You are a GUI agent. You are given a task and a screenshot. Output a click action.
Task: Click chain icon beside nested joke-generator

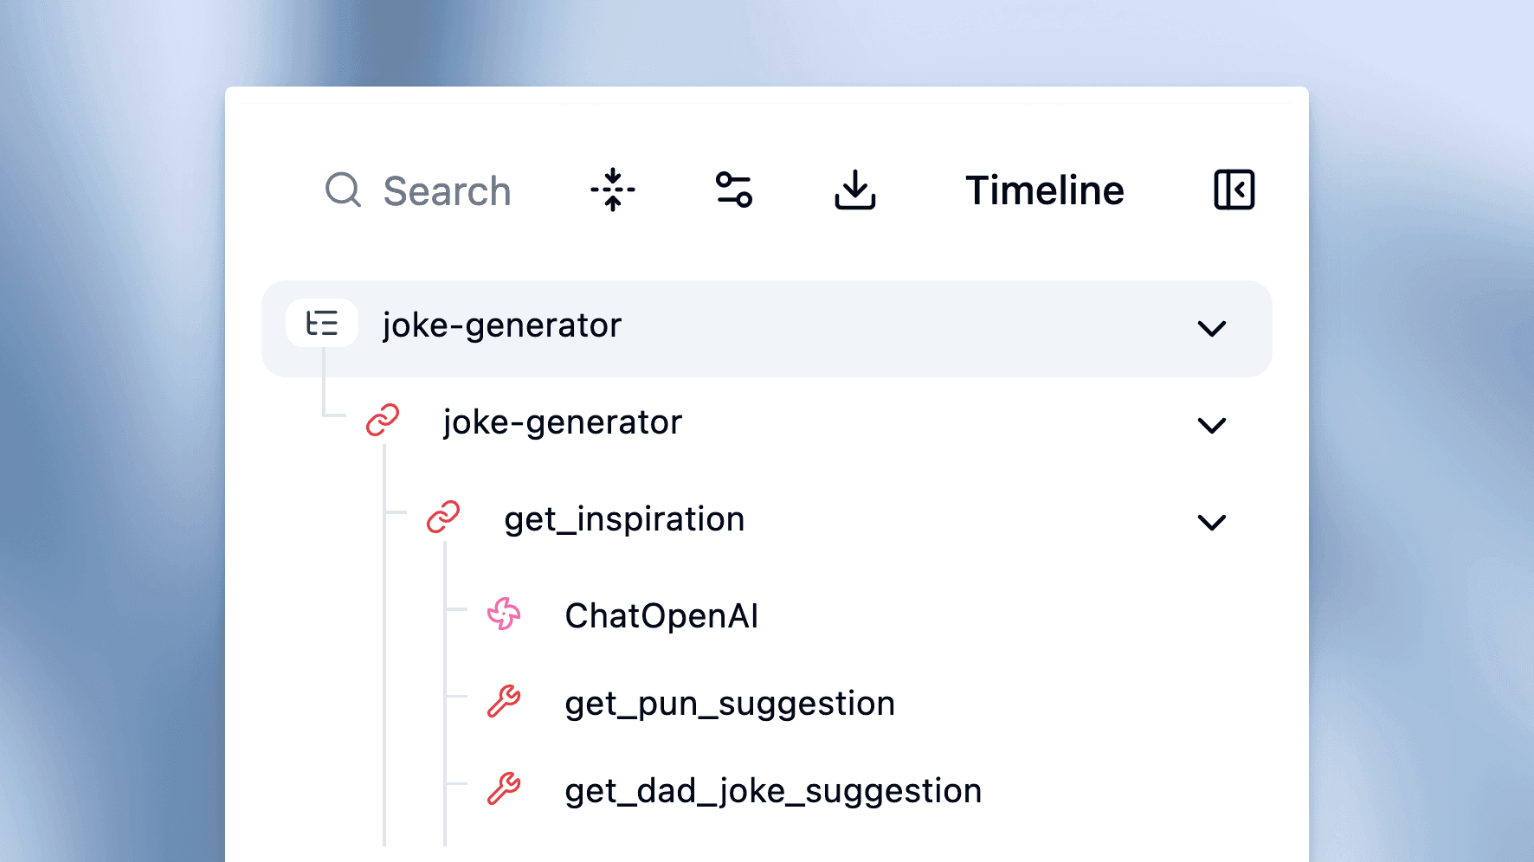383,421
